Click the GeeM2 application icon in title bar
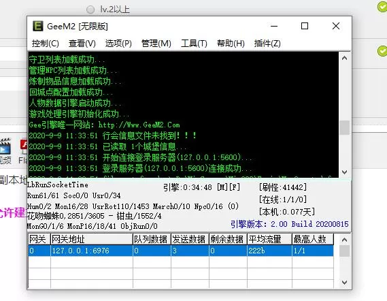Screen dimensions: 387x301 38,26
